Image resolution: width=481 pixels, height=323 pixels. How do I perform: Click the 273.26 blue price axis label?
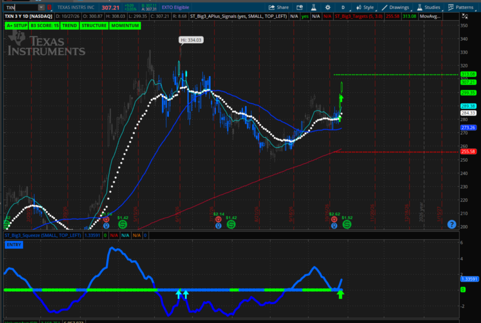coord(468,127)
